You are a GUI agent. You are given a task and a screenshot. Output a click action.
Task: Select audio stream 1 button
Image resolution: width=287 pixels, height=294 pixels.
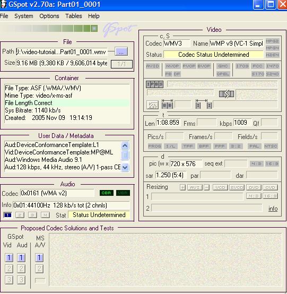[x=7, y=215]
